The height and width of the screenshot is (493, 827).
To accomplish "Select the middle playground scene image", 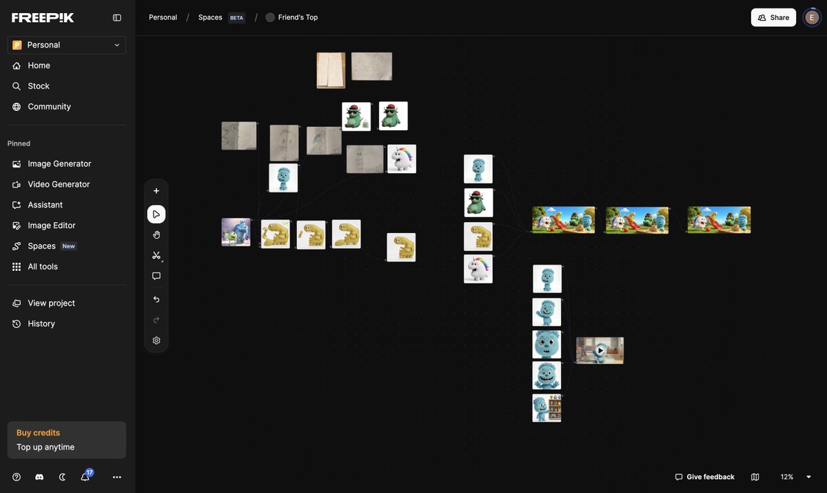I will (637, 220).
